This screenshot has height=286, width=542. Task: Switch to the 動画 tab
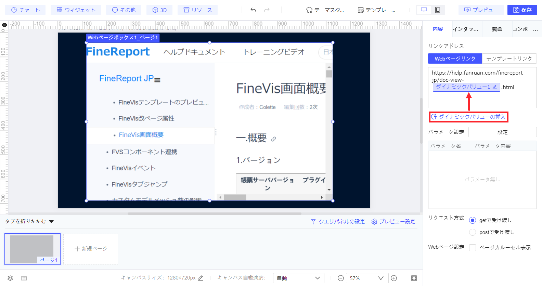tap(497, 29)
